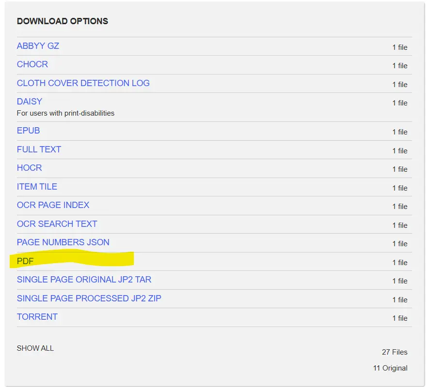Open the OCR SEARCH TEXT link
The image size is (427, 387).
(57, 224)
